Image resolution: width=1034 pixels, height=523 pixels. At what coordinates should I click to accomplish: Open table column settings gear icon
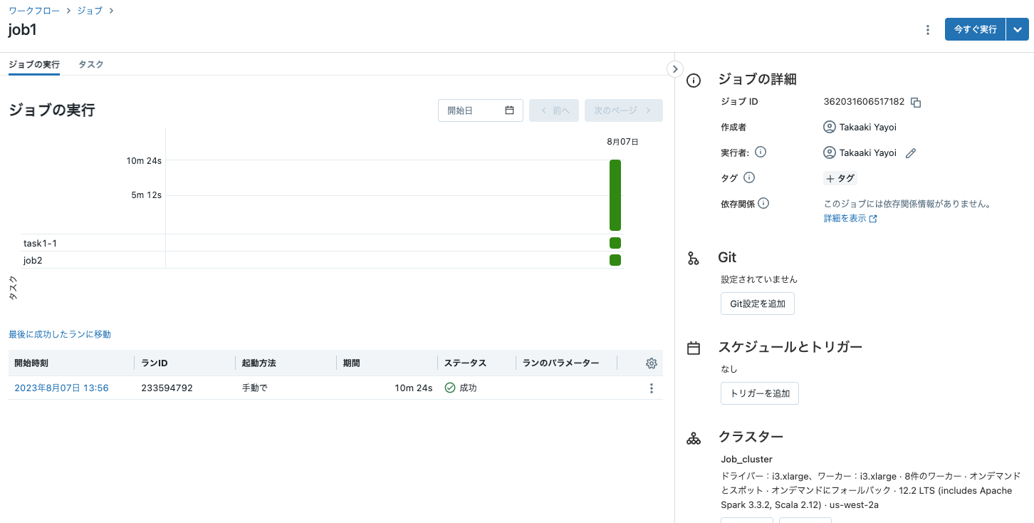[x=651, y=363]
